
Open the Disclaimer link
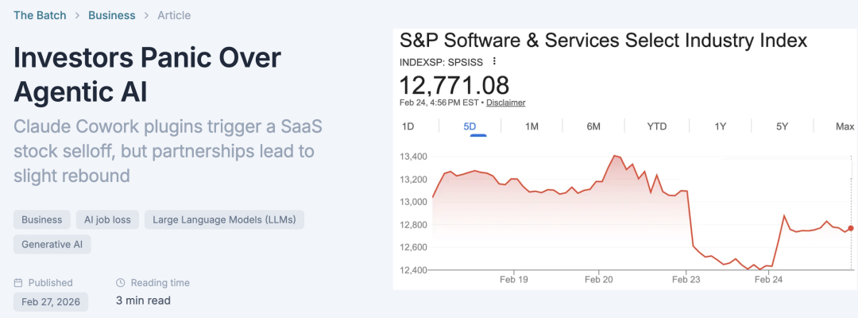[x=505, y=103]
